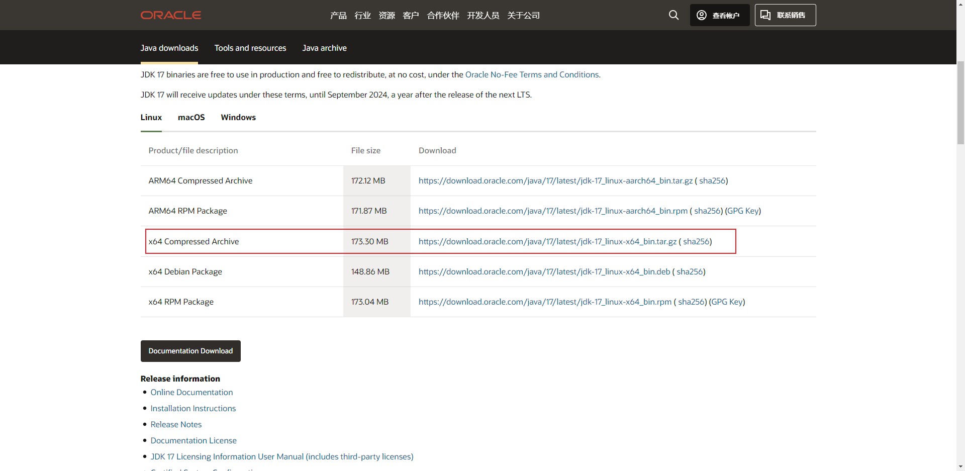Click the Oracle logo
The height and width of the screenshot is (471, 965).
pyautogui.click(x=171, y=15)
